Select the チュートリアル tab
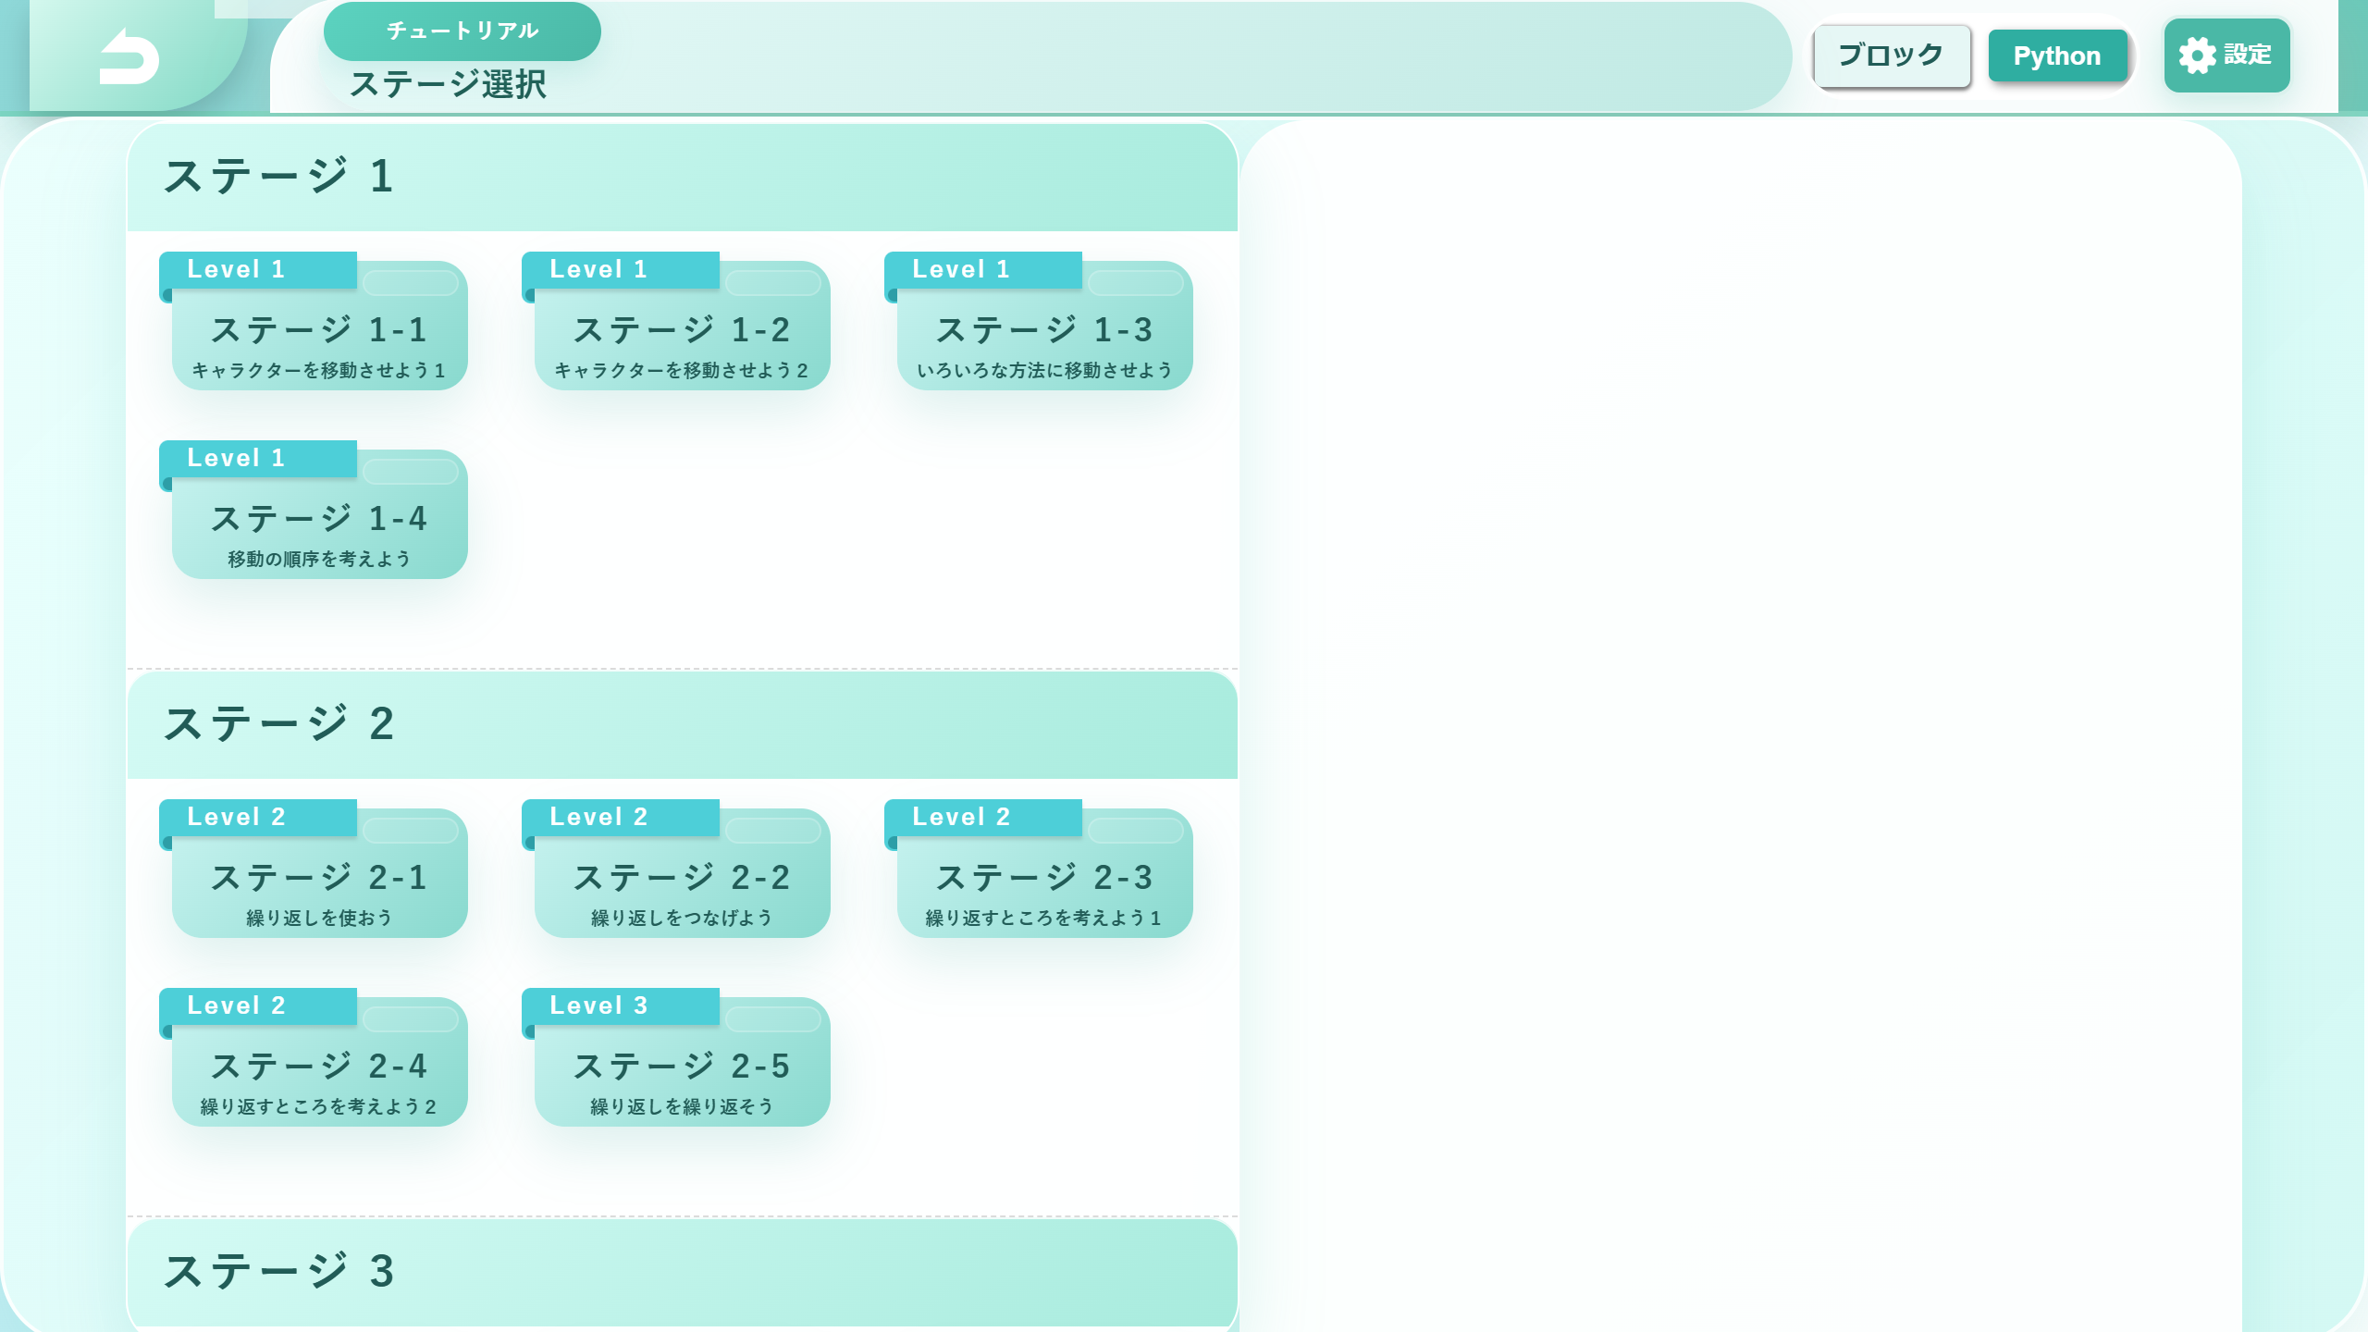Image resolution: width=2368 pixels, height=1332 pixels. click(x=462, y=31)
